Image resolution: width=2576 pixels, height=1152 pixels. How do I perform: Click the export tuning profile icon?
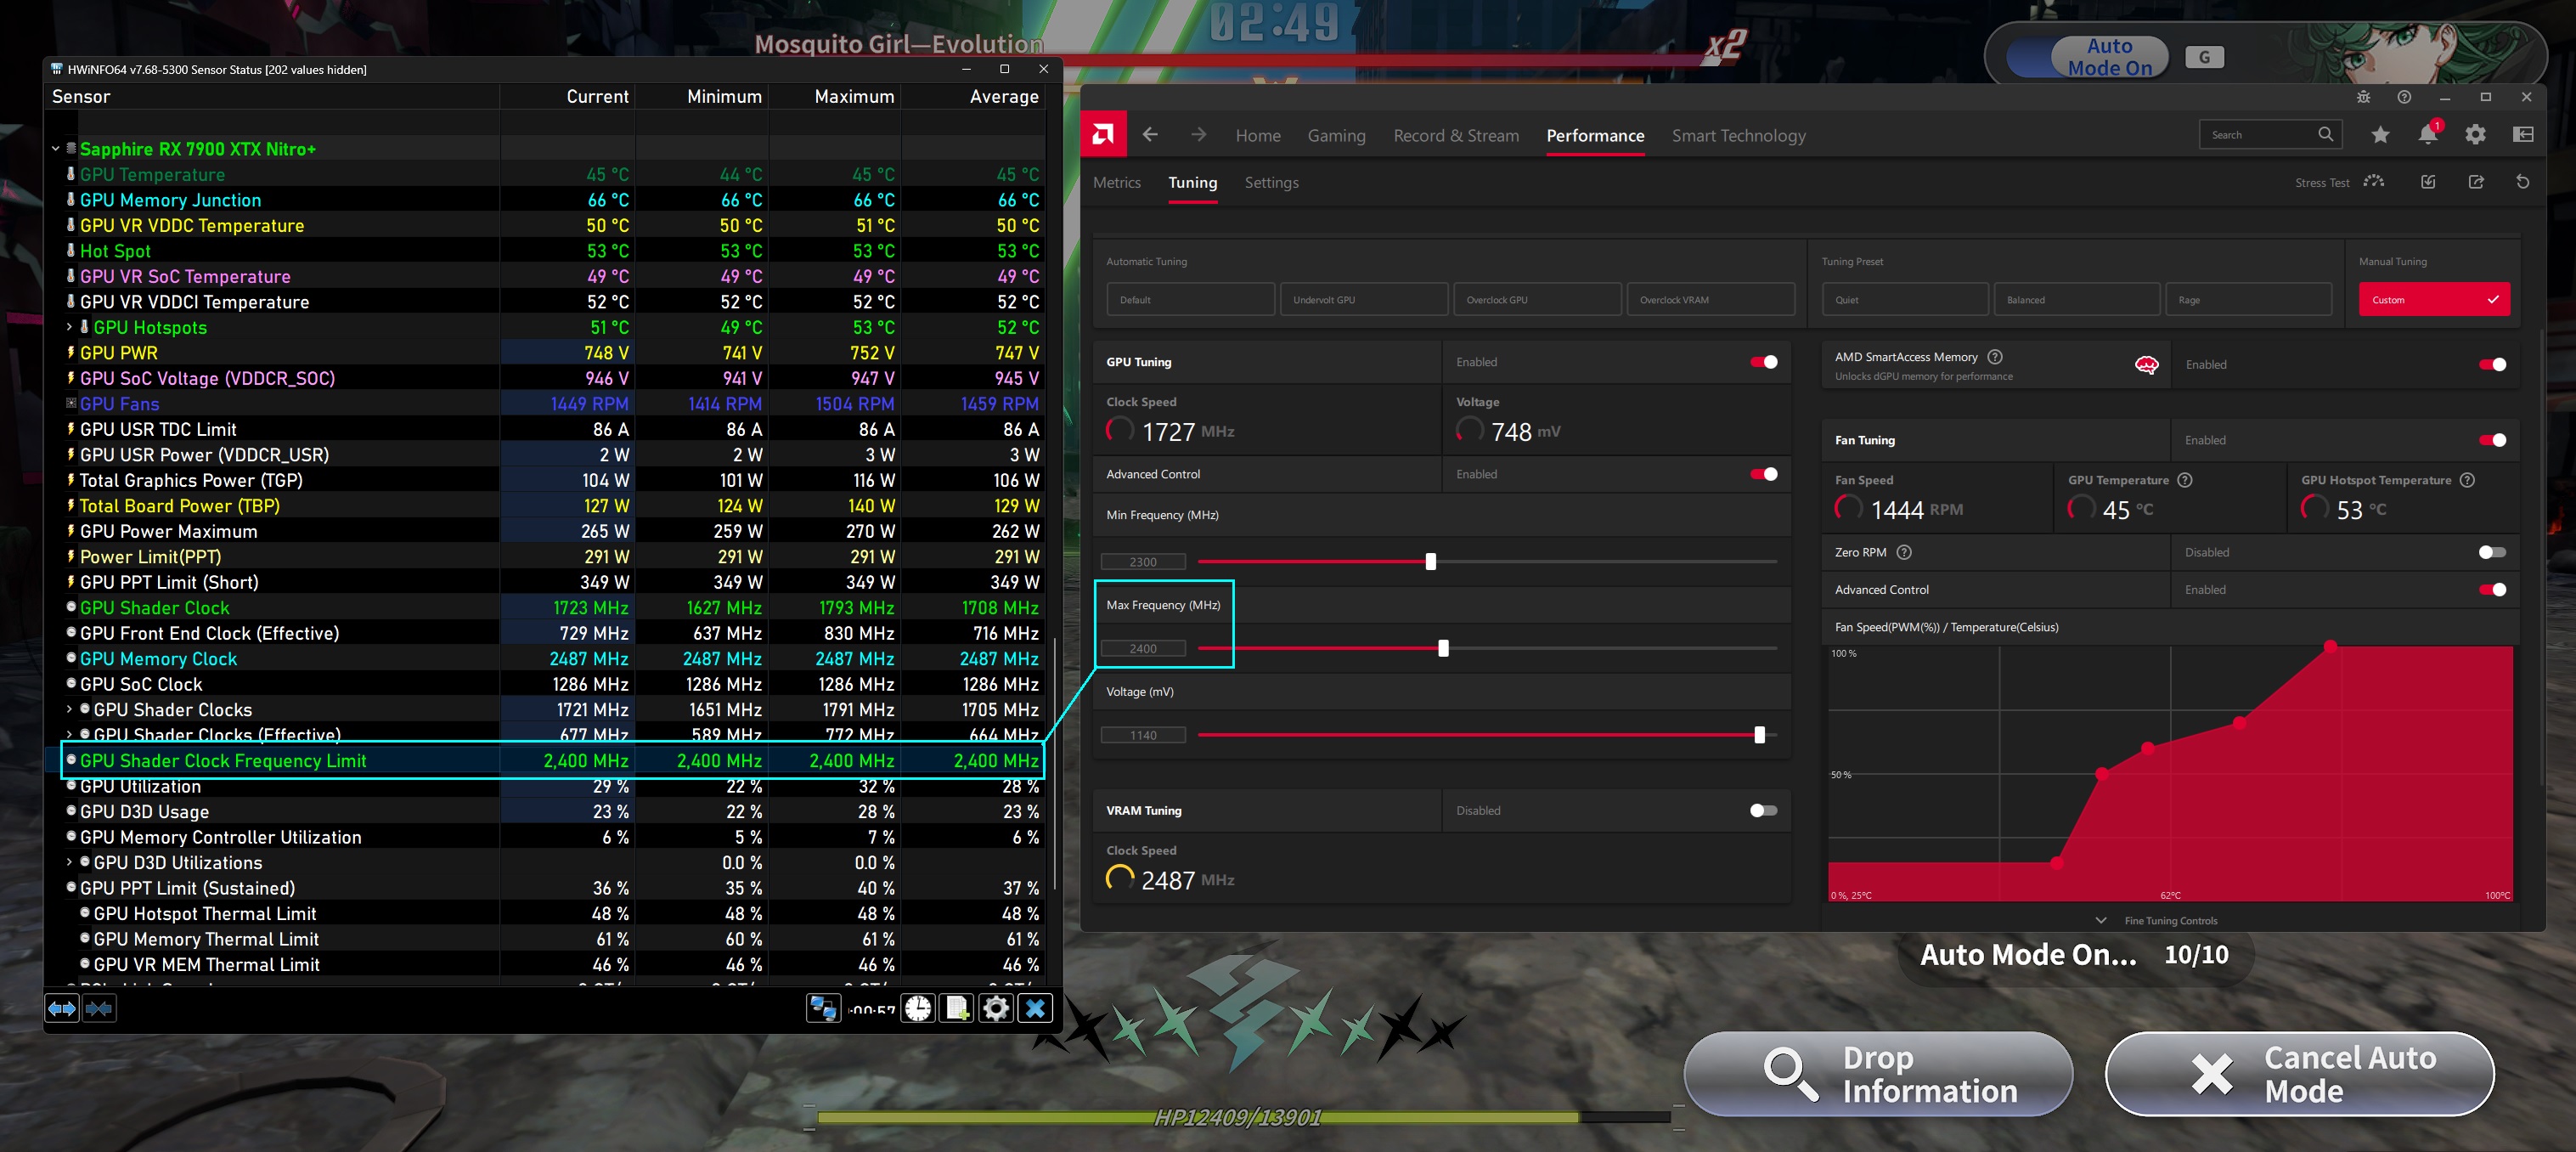(2475, 182)
